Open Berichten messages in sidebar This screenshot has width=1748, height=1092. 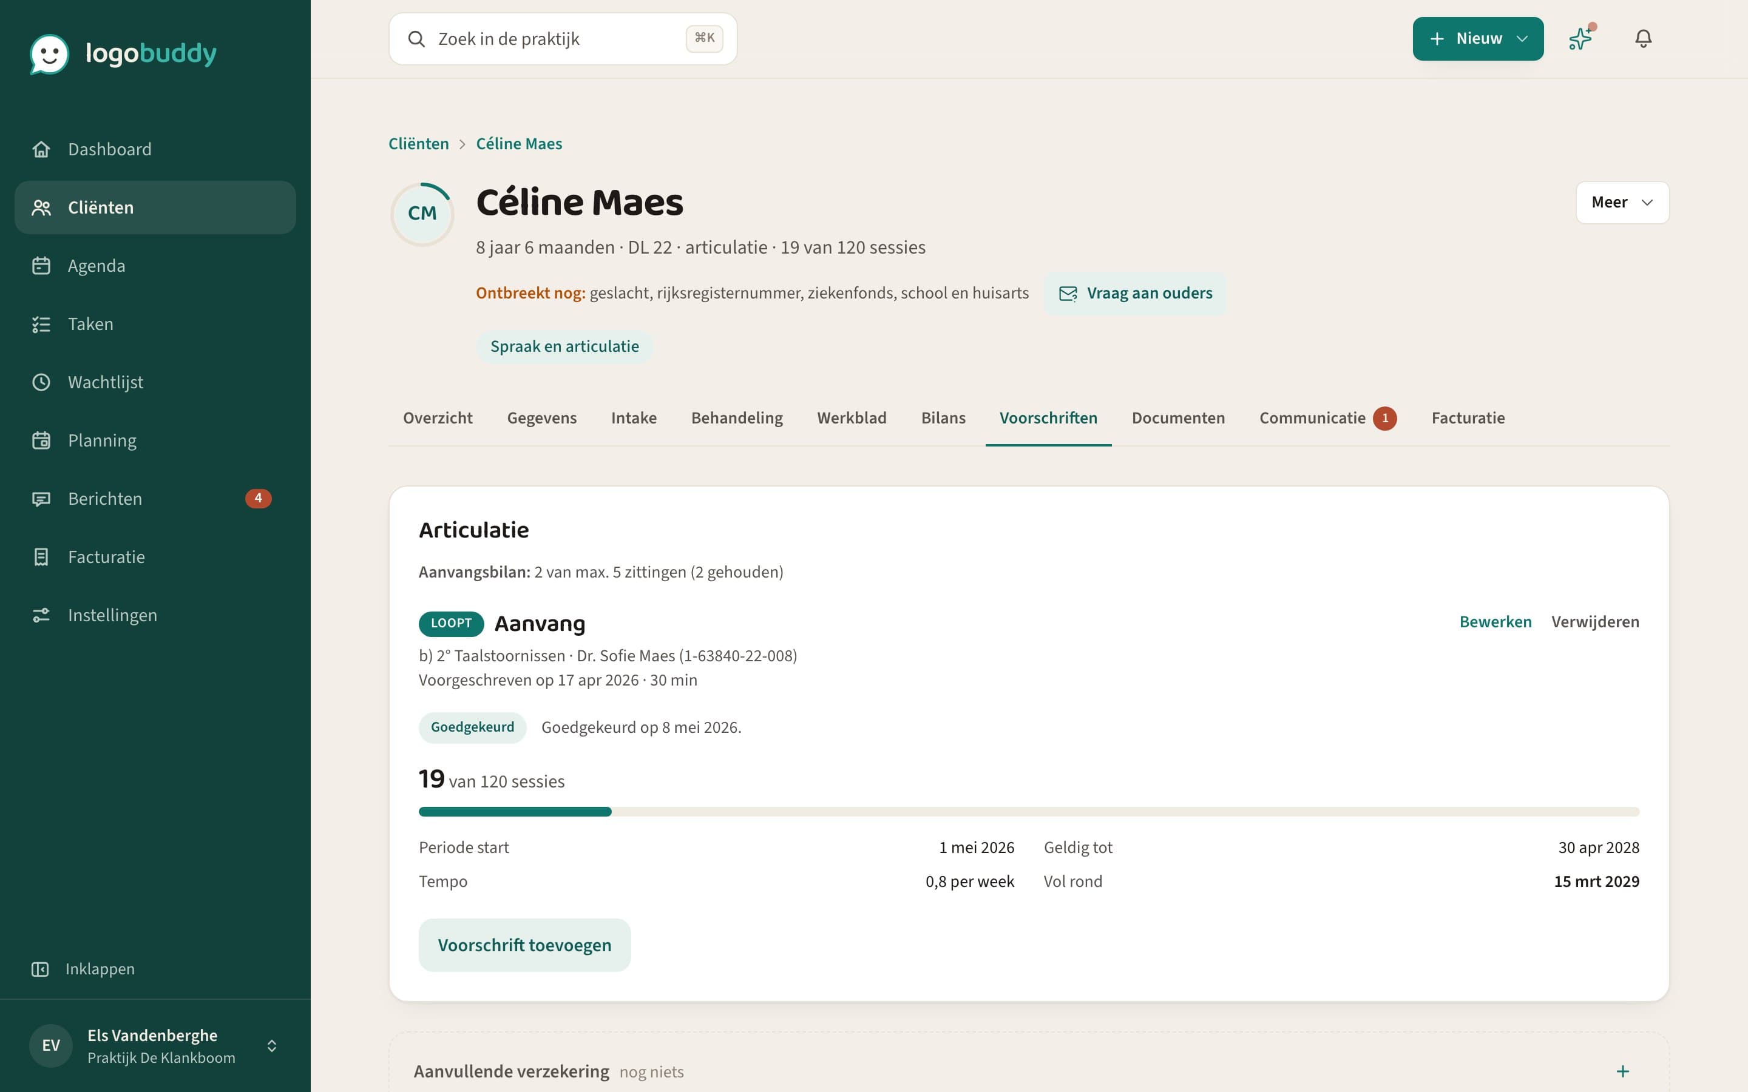pos(155,499)
